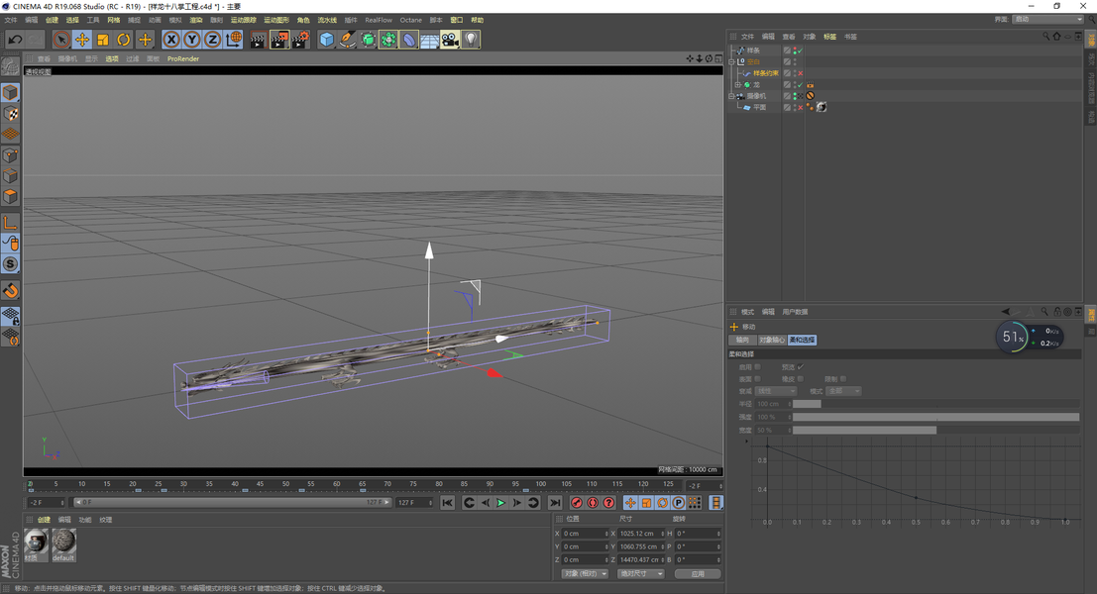Click Render View clapperboard icon
Image resolution: width=1097 pixels, height=594 pixels.
click(259, 40)
